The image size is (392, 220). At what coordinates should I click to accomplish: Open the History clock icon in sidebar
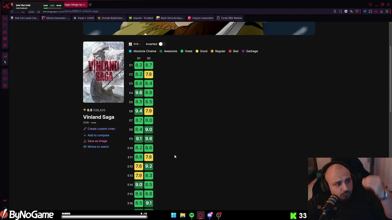pos(5,72)
